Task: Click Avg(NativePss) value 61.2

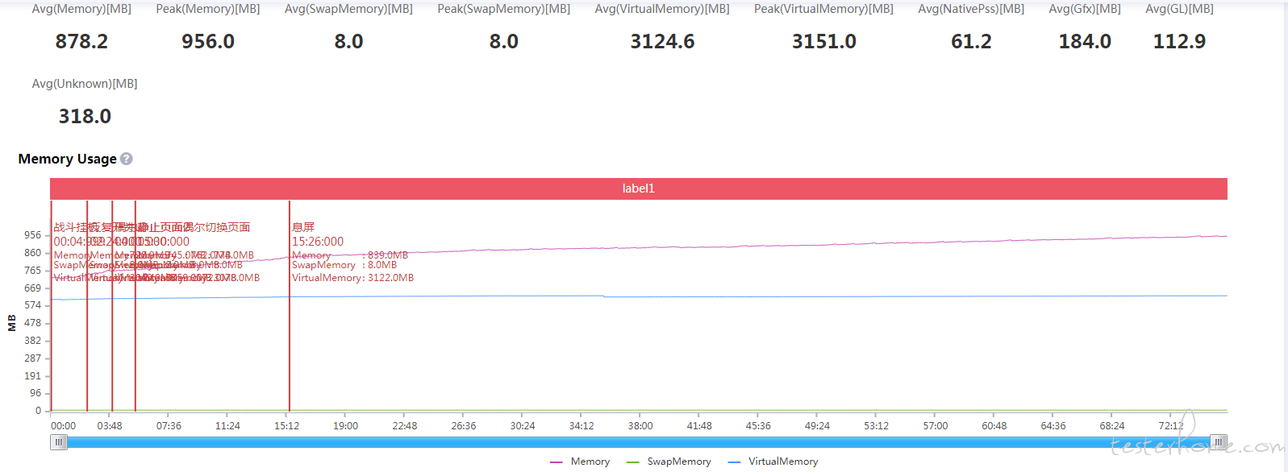Action: point(971,42)
